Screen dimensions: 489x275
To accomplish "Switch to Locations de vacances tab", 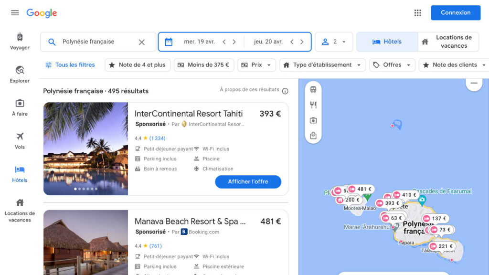I will (448, 42).
